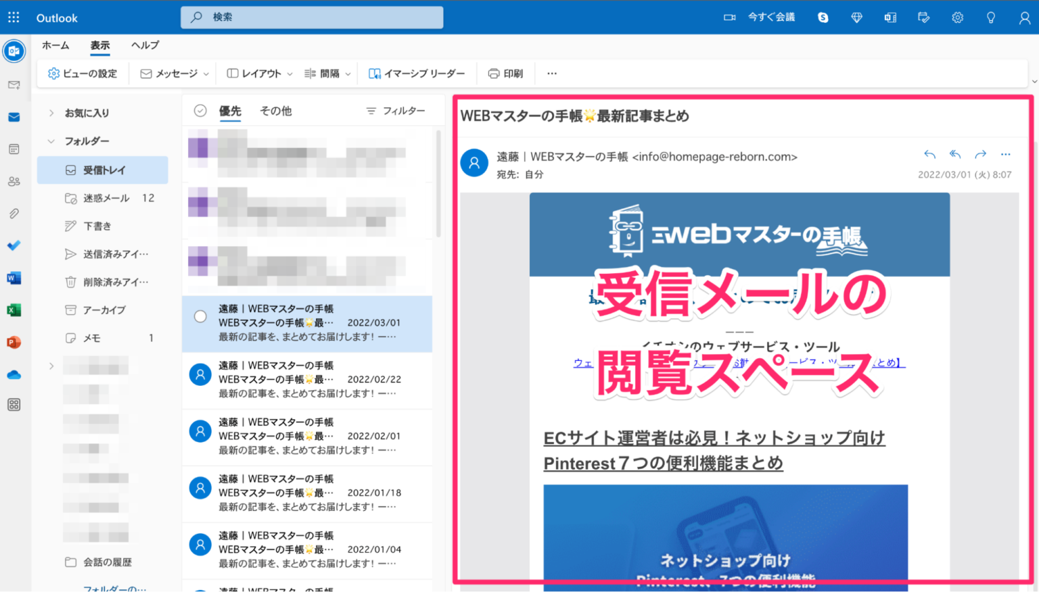Open the レイアウト dropdown

pos(260,74)
